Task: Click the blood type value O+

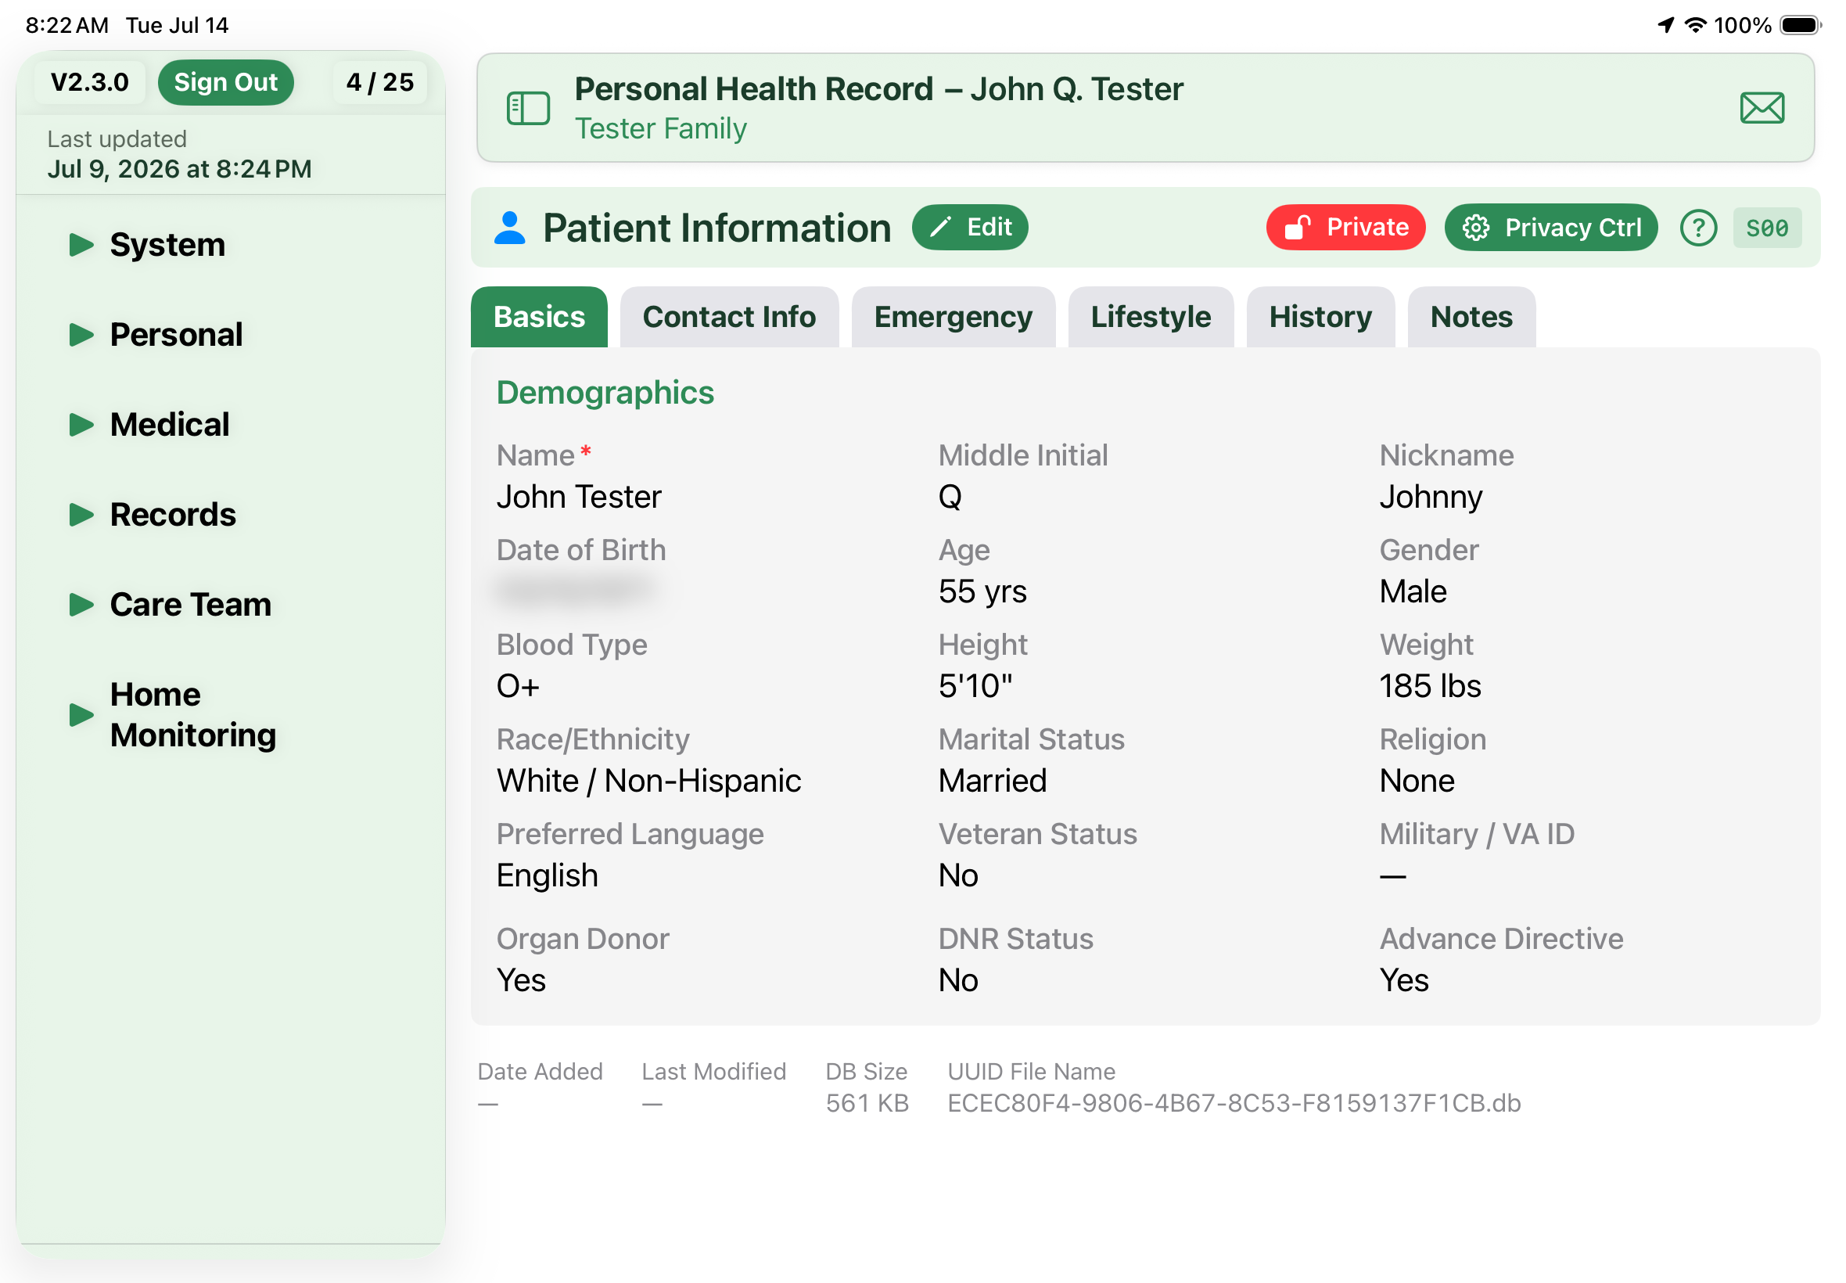Action: tap(518, 686)
